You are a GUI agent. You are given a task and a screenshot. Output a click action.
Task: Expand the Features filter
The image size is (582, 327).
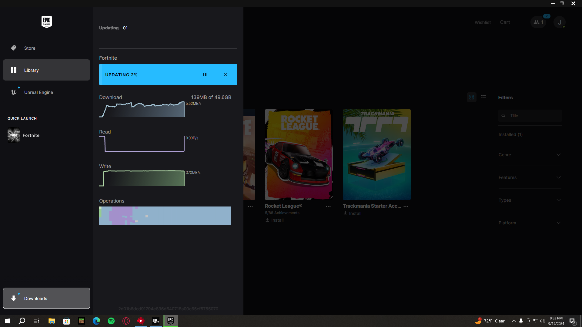click(530, 177)
